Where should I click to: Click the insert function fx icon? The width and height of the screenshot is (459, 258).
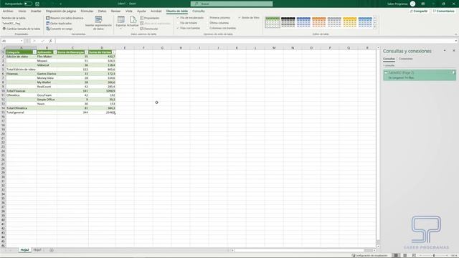pyautogui.click(x=50, y=41)
